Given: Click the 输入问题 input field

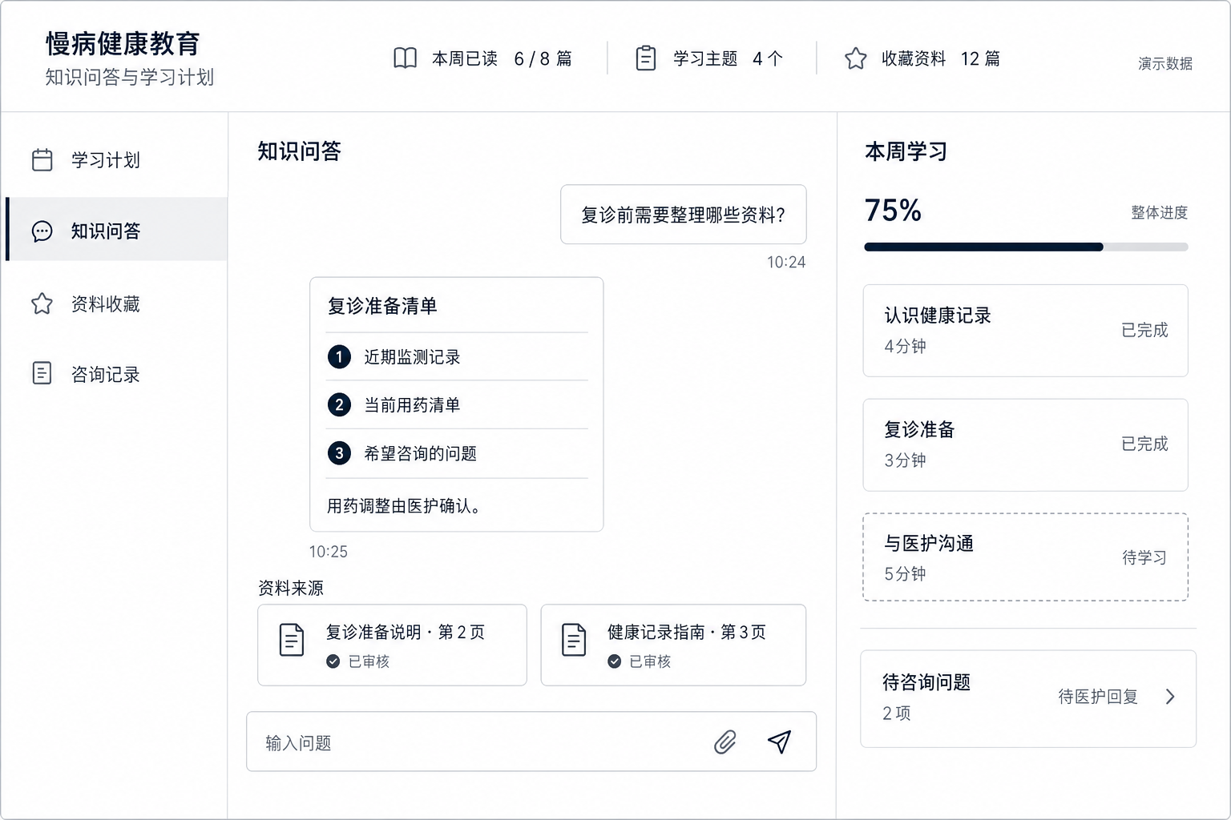Looking at the screenshot, I should tap(531, 742).
